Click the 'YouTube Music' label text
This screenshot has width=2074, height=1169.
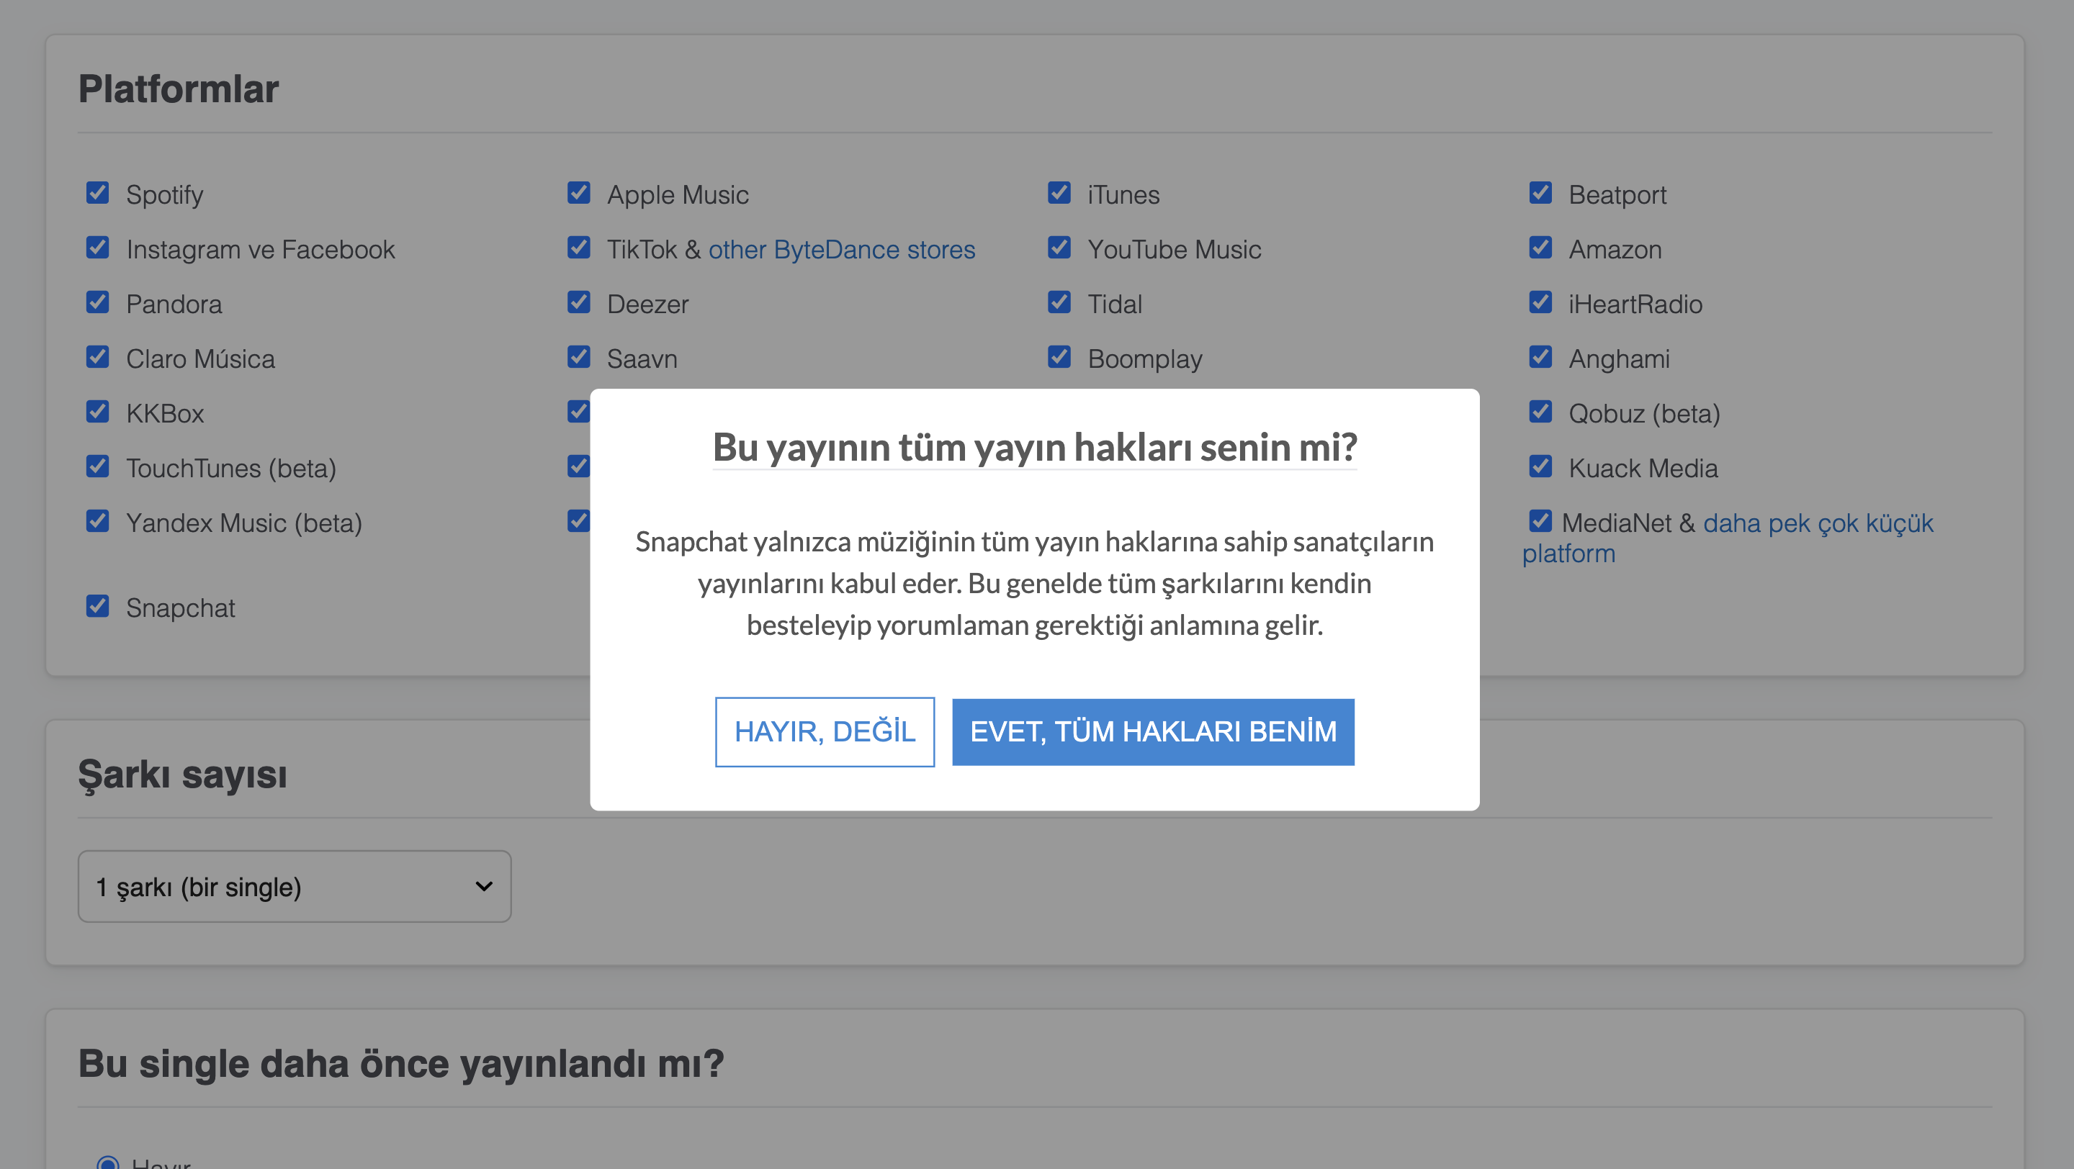tap(1174, 249)
